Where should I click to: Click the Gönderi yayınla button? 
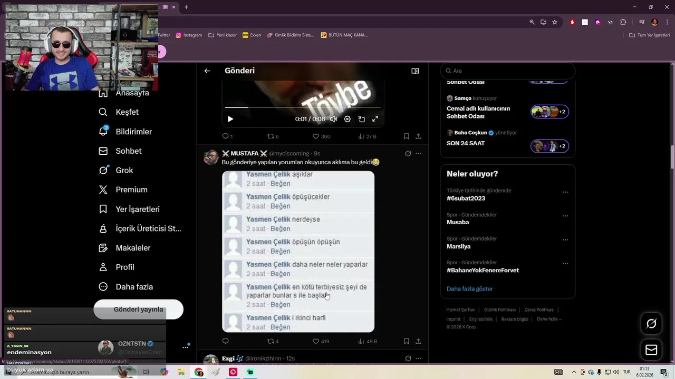138,310
